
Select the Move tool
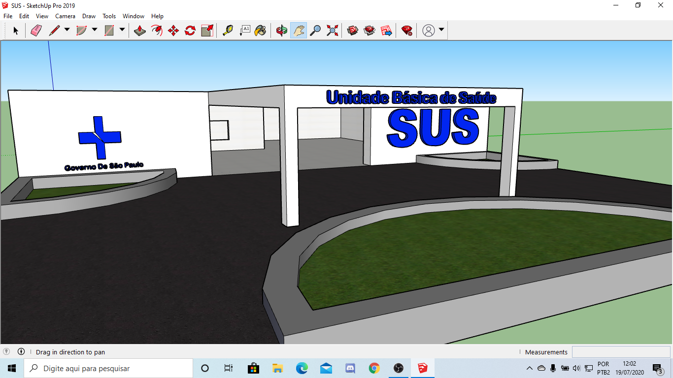coord(173,31)
